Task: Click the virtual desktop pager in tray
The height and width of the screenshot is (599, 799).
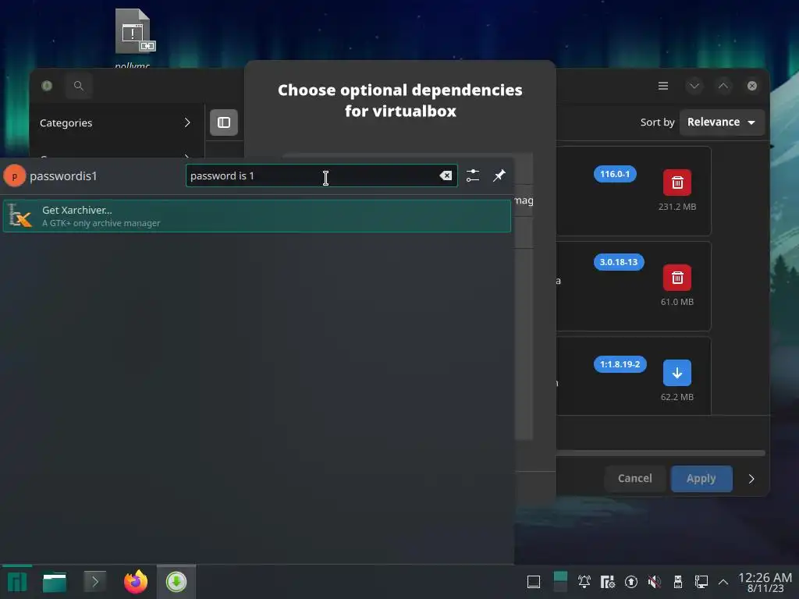Action: coord(560,582)
